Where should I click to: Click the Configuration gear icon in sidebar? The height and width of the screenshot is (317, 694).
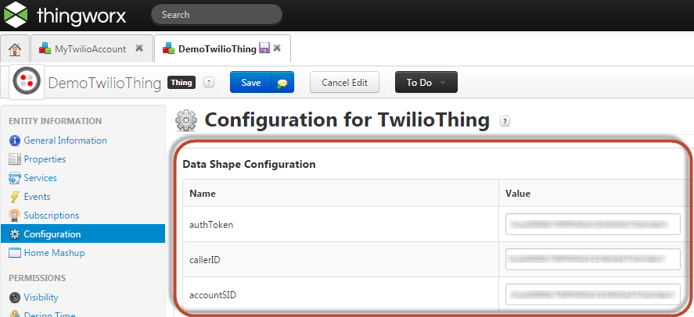click(15, 234)
